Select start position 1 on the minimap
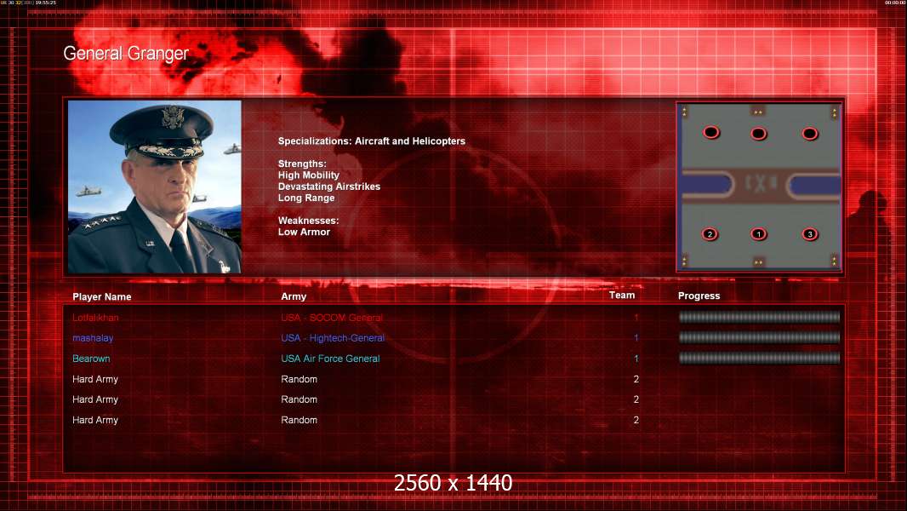 point(758,234)
